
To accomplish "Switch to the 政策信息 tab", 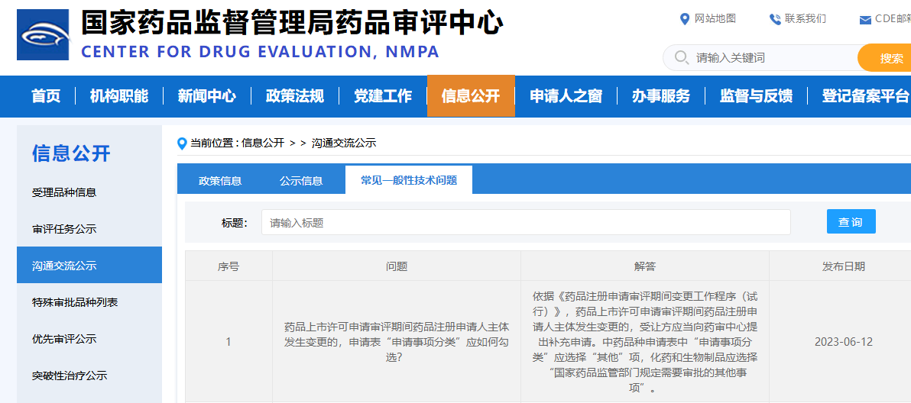I will point(220,181).
